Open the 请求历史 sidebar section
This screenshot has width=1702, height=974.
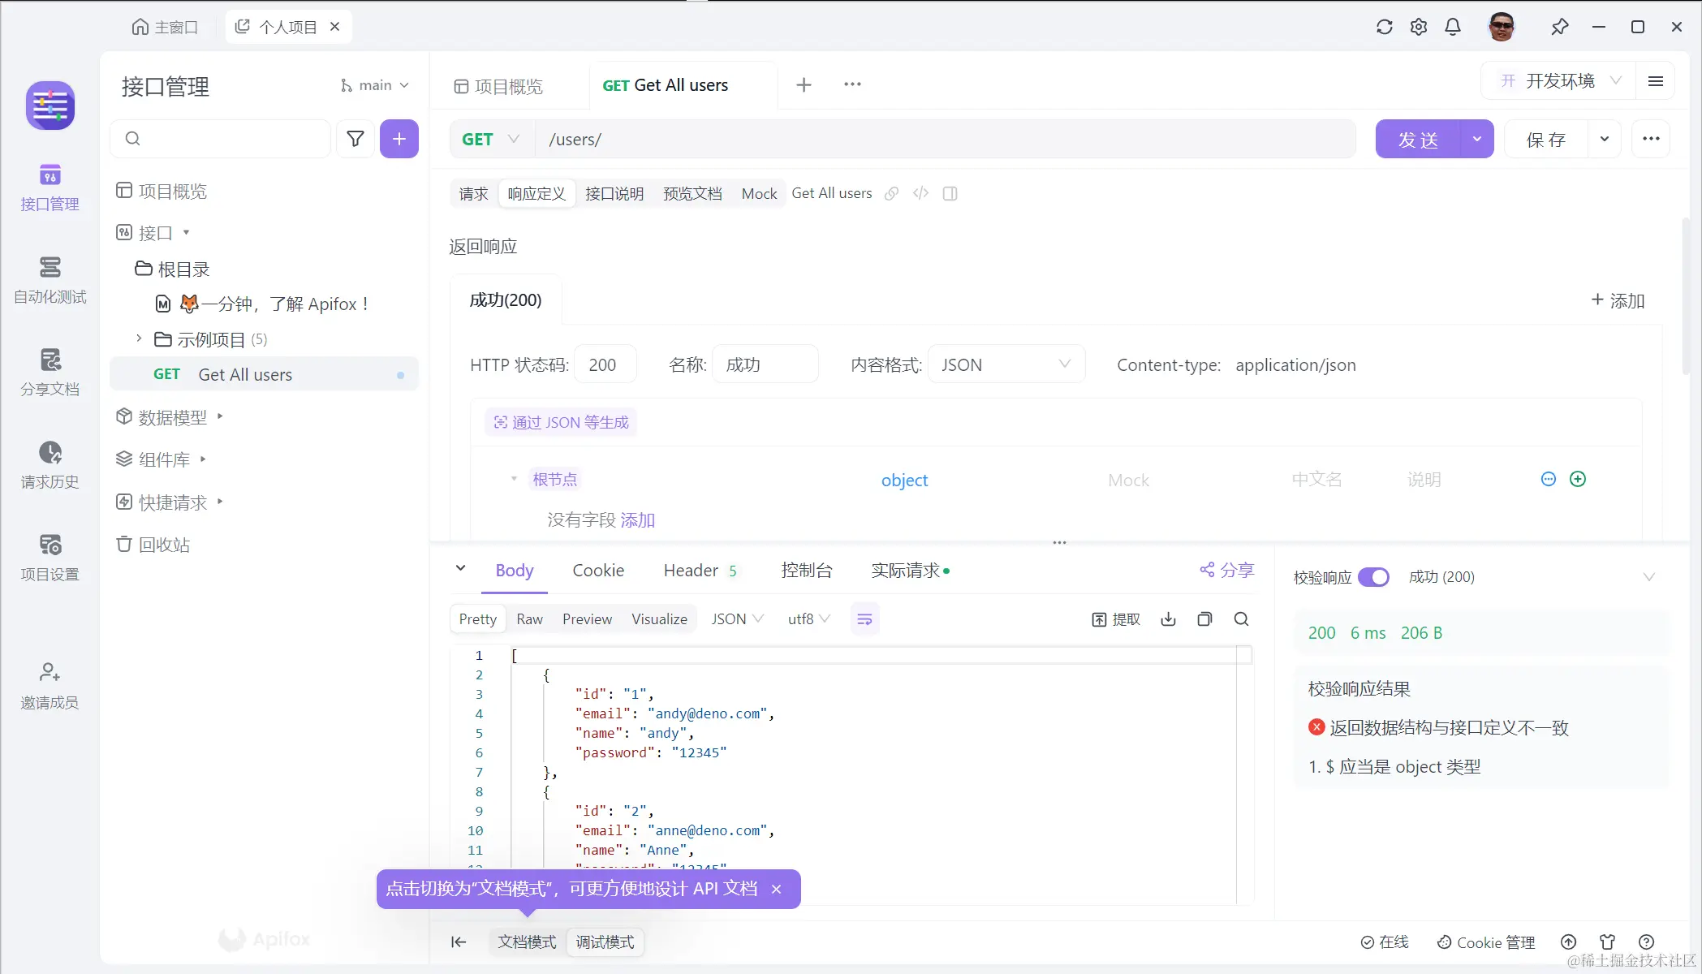coord(50,464)
